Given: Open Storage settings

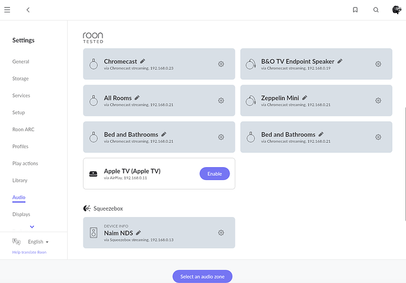Looking at the screenshot, I should tap(21, 79).
